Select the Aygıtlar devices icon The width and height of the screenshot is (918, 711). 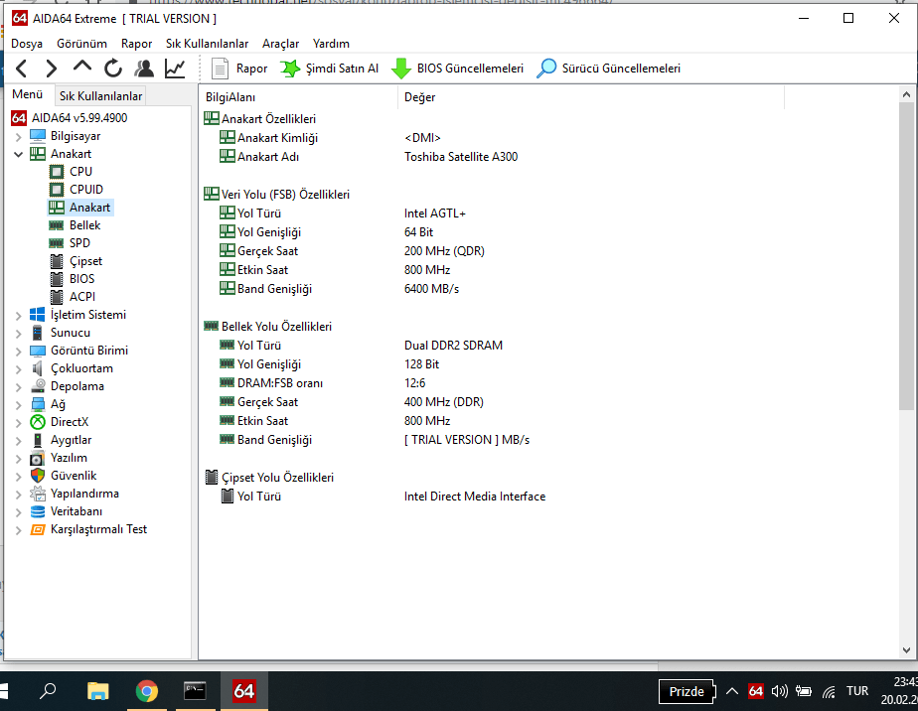click(x=38, y=440)
